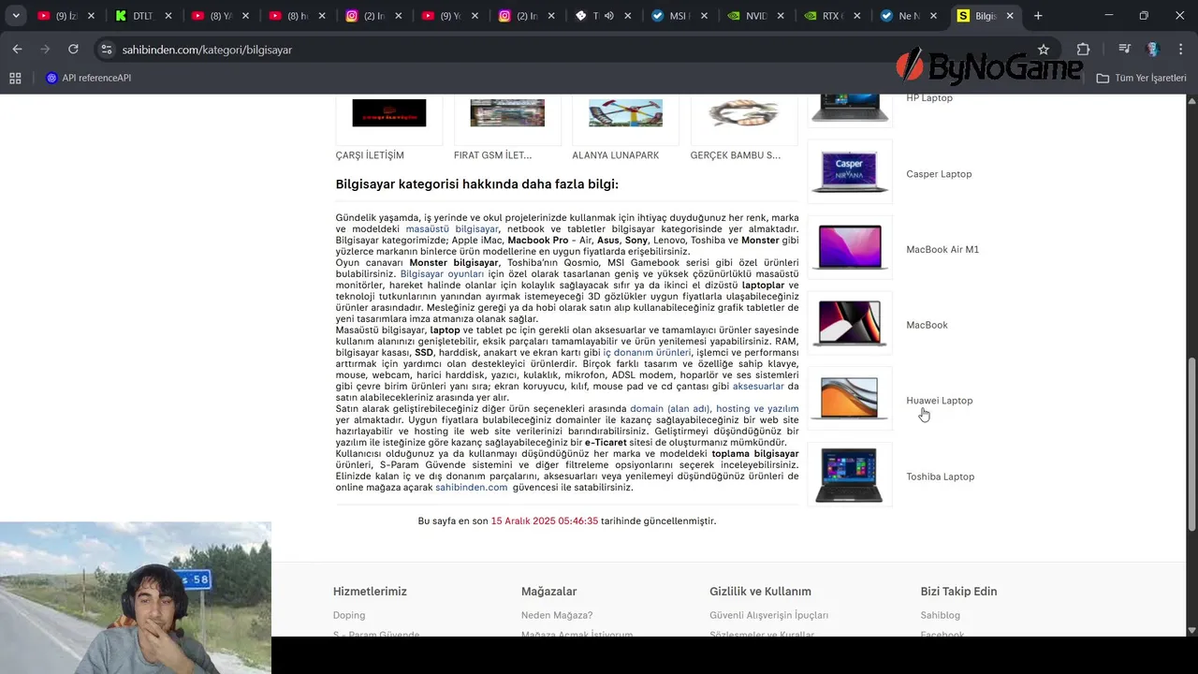Open the Tüm Yer İşaretleri bookmarks folder
The image size is (1198, 674).
[1141, 78]
